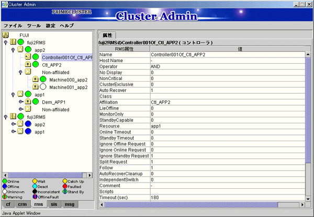Select the 属性 tab
This screenshot has width=314, height=217.
click(107, 36)
